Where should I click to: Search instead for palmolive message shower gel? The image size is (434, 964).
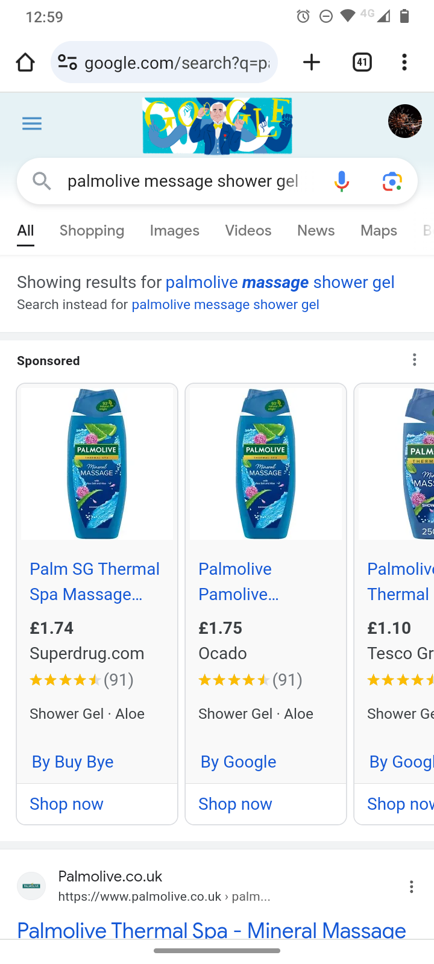[225, 305]
